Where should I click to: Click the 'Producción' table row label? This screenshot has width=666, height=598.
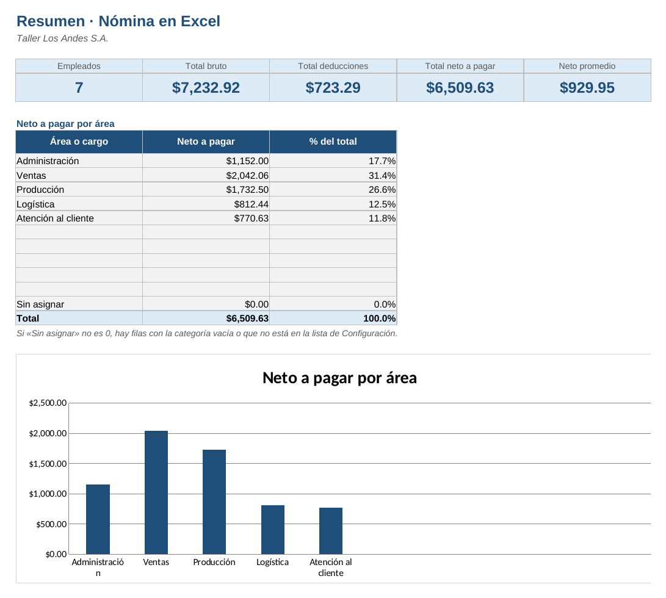pyautogui.click(x=79, y=189)
